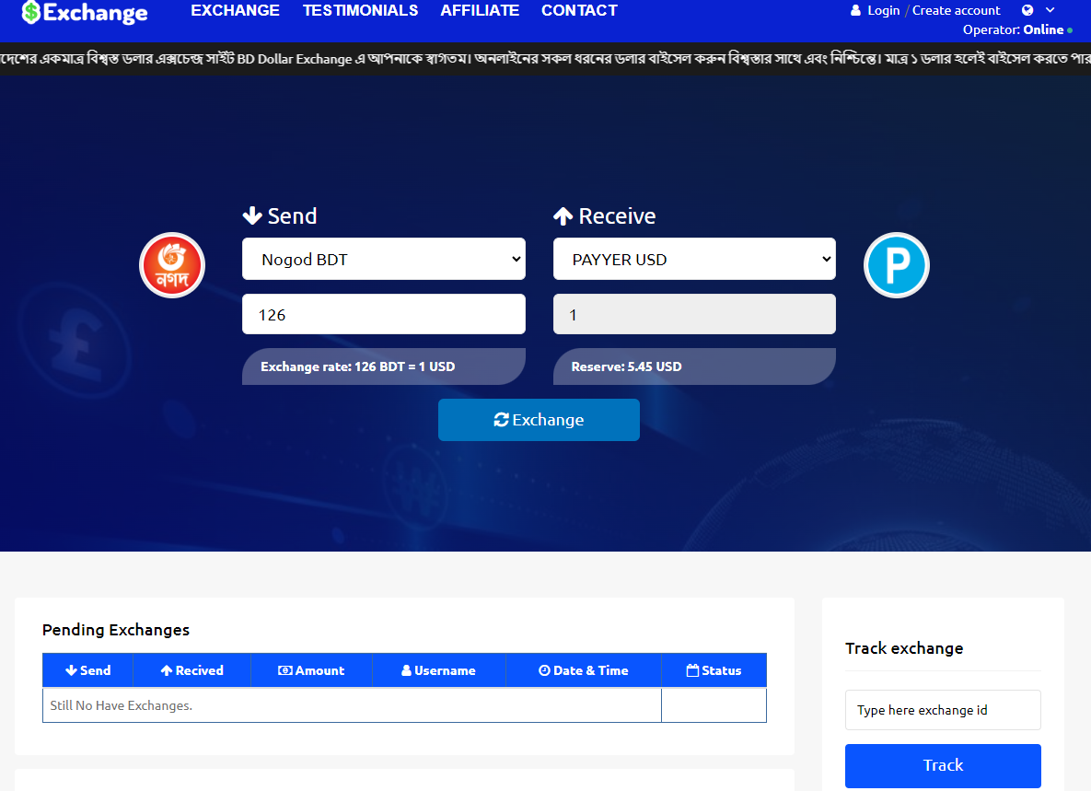1091x791 pixels.
Task: Click the Login link
Action: pyautogui.click(x=883, y=10)
